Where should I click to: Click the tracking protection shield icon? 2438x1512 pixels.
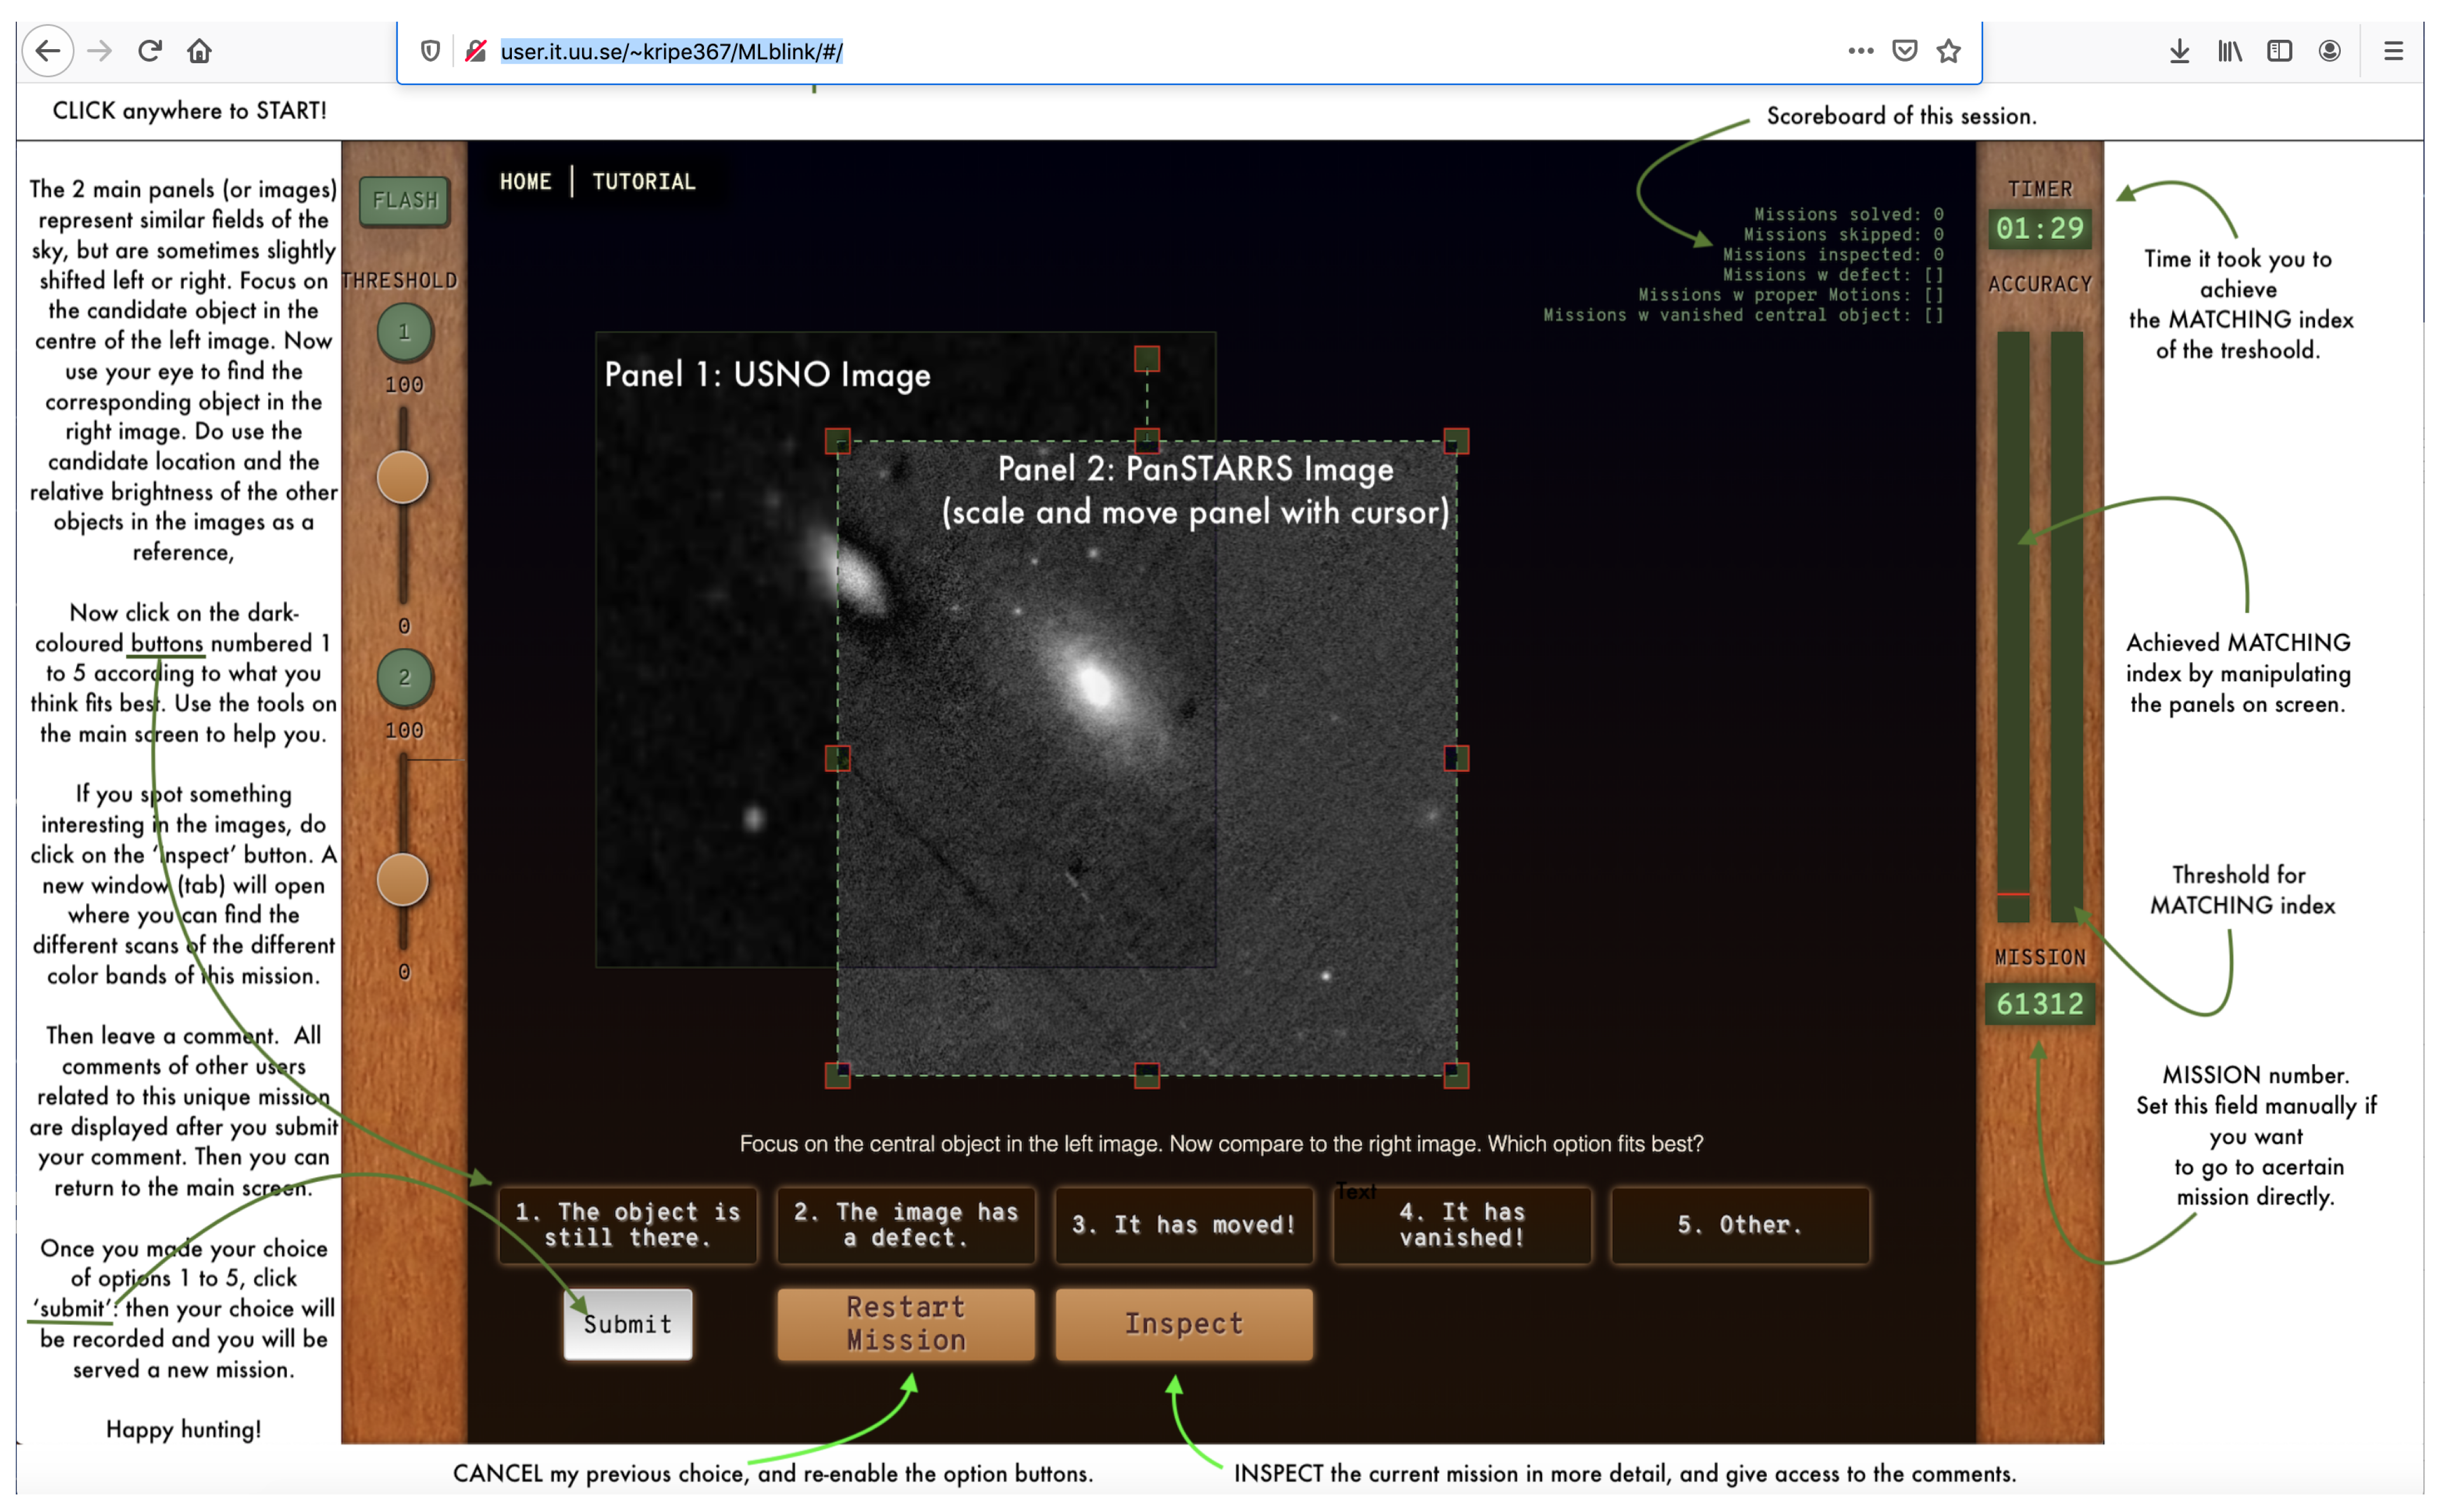click(430, 50)
